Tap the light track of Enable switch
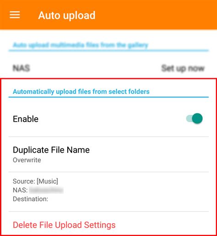The height and width of the screenshot is (236, 217). pos(189,118)
